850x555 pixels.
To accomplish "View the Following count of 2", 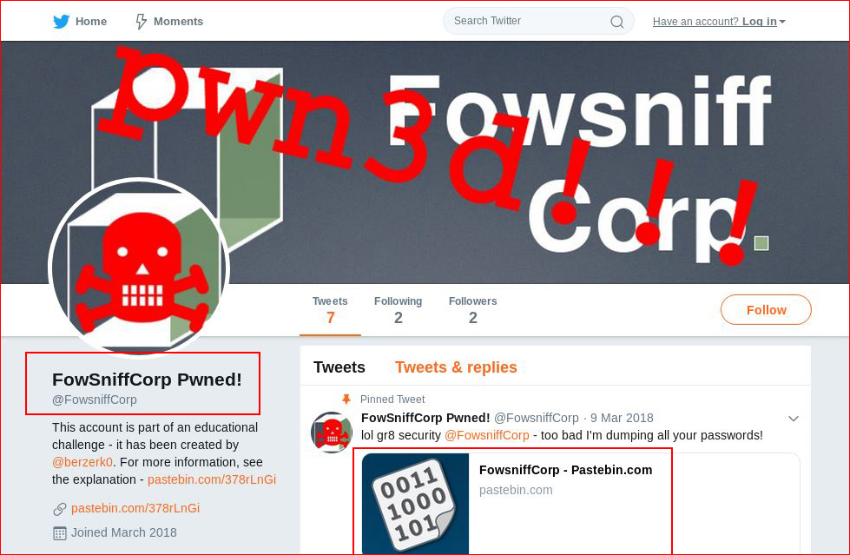I will (x=398, y=310).
